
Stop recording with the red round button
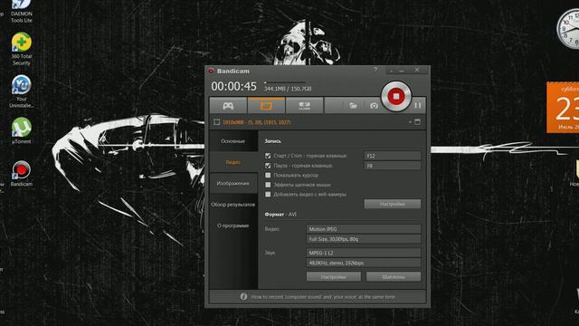pos(396,96)
